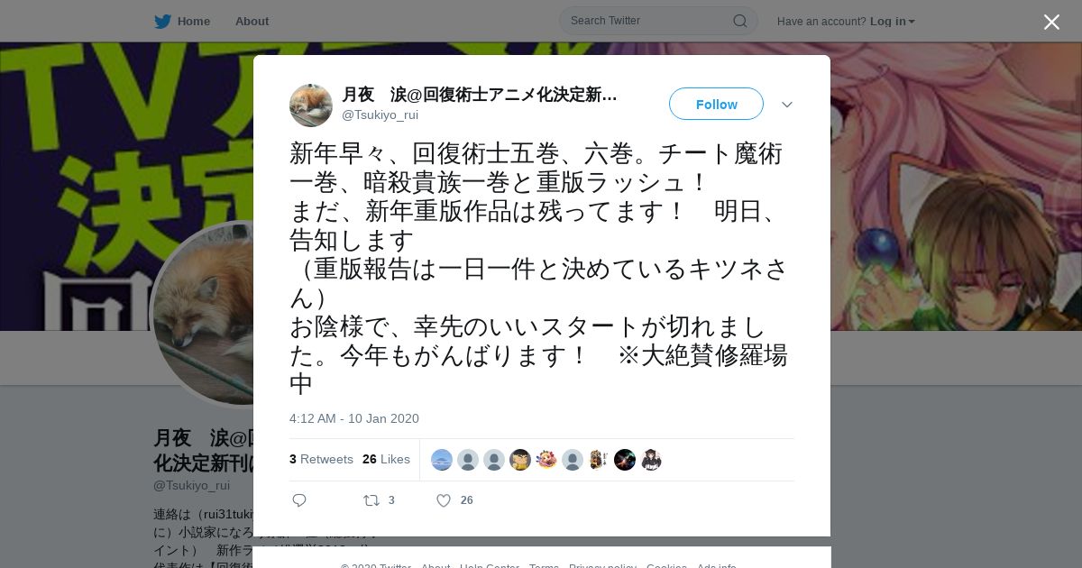Open the tweet timestamp 10 Jan 2020
1082x568 pixels.
(354, 418)
